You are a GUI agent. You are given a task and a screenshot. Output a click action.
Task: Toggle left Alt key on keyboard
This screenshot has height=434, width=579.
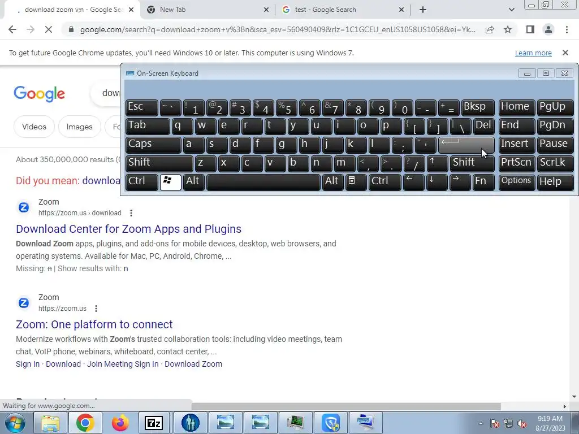[194, 182]
